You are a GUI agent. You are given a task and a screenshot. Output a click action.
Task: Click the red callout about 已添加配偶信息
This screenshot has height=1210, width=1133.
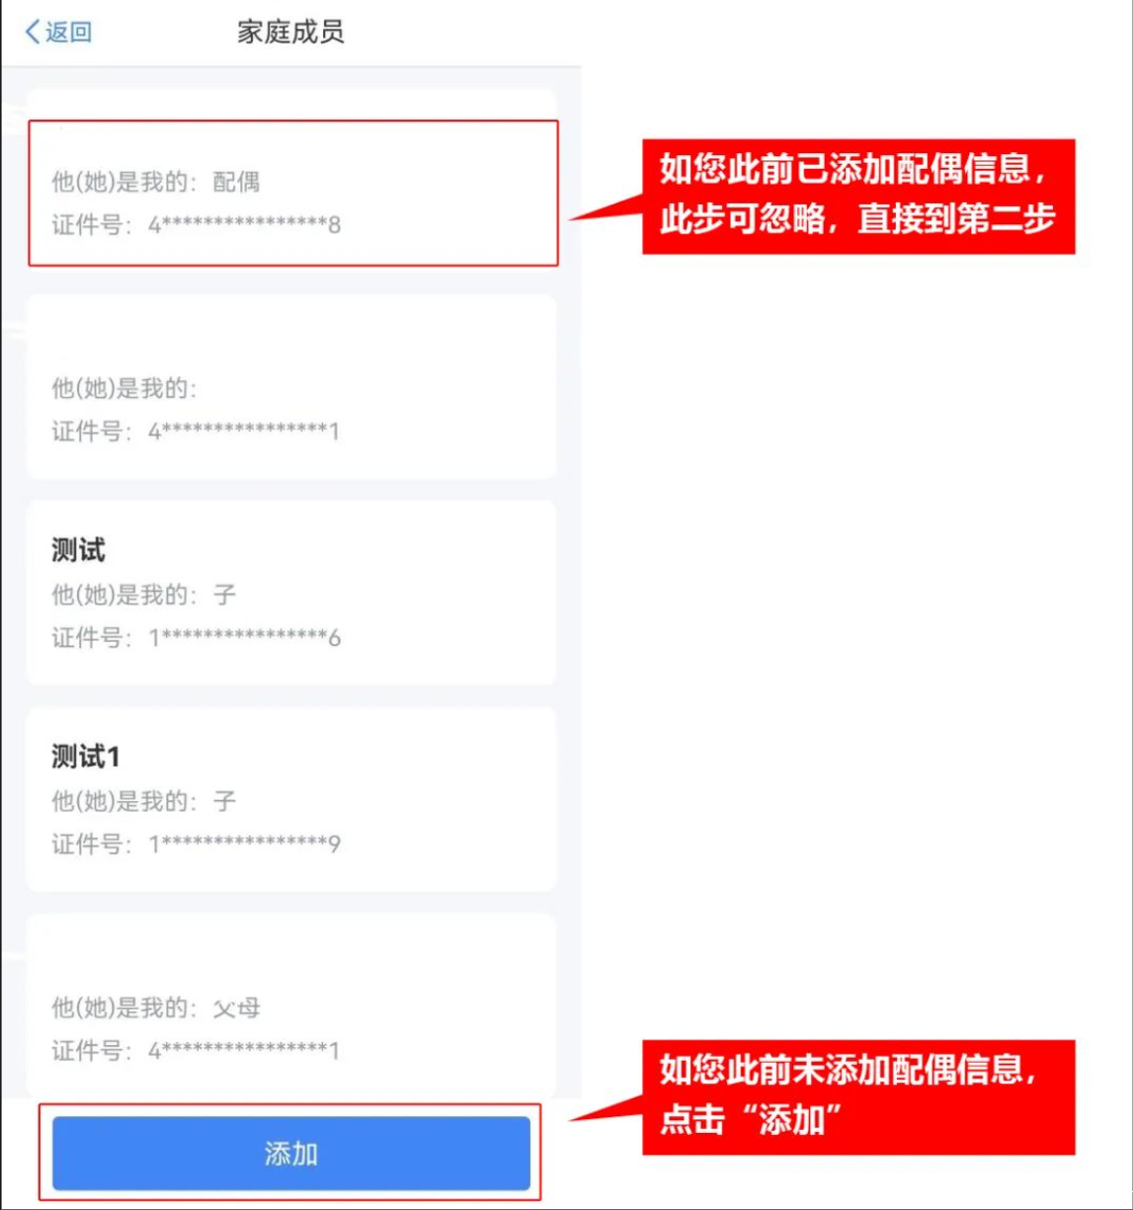click(858, 196)
